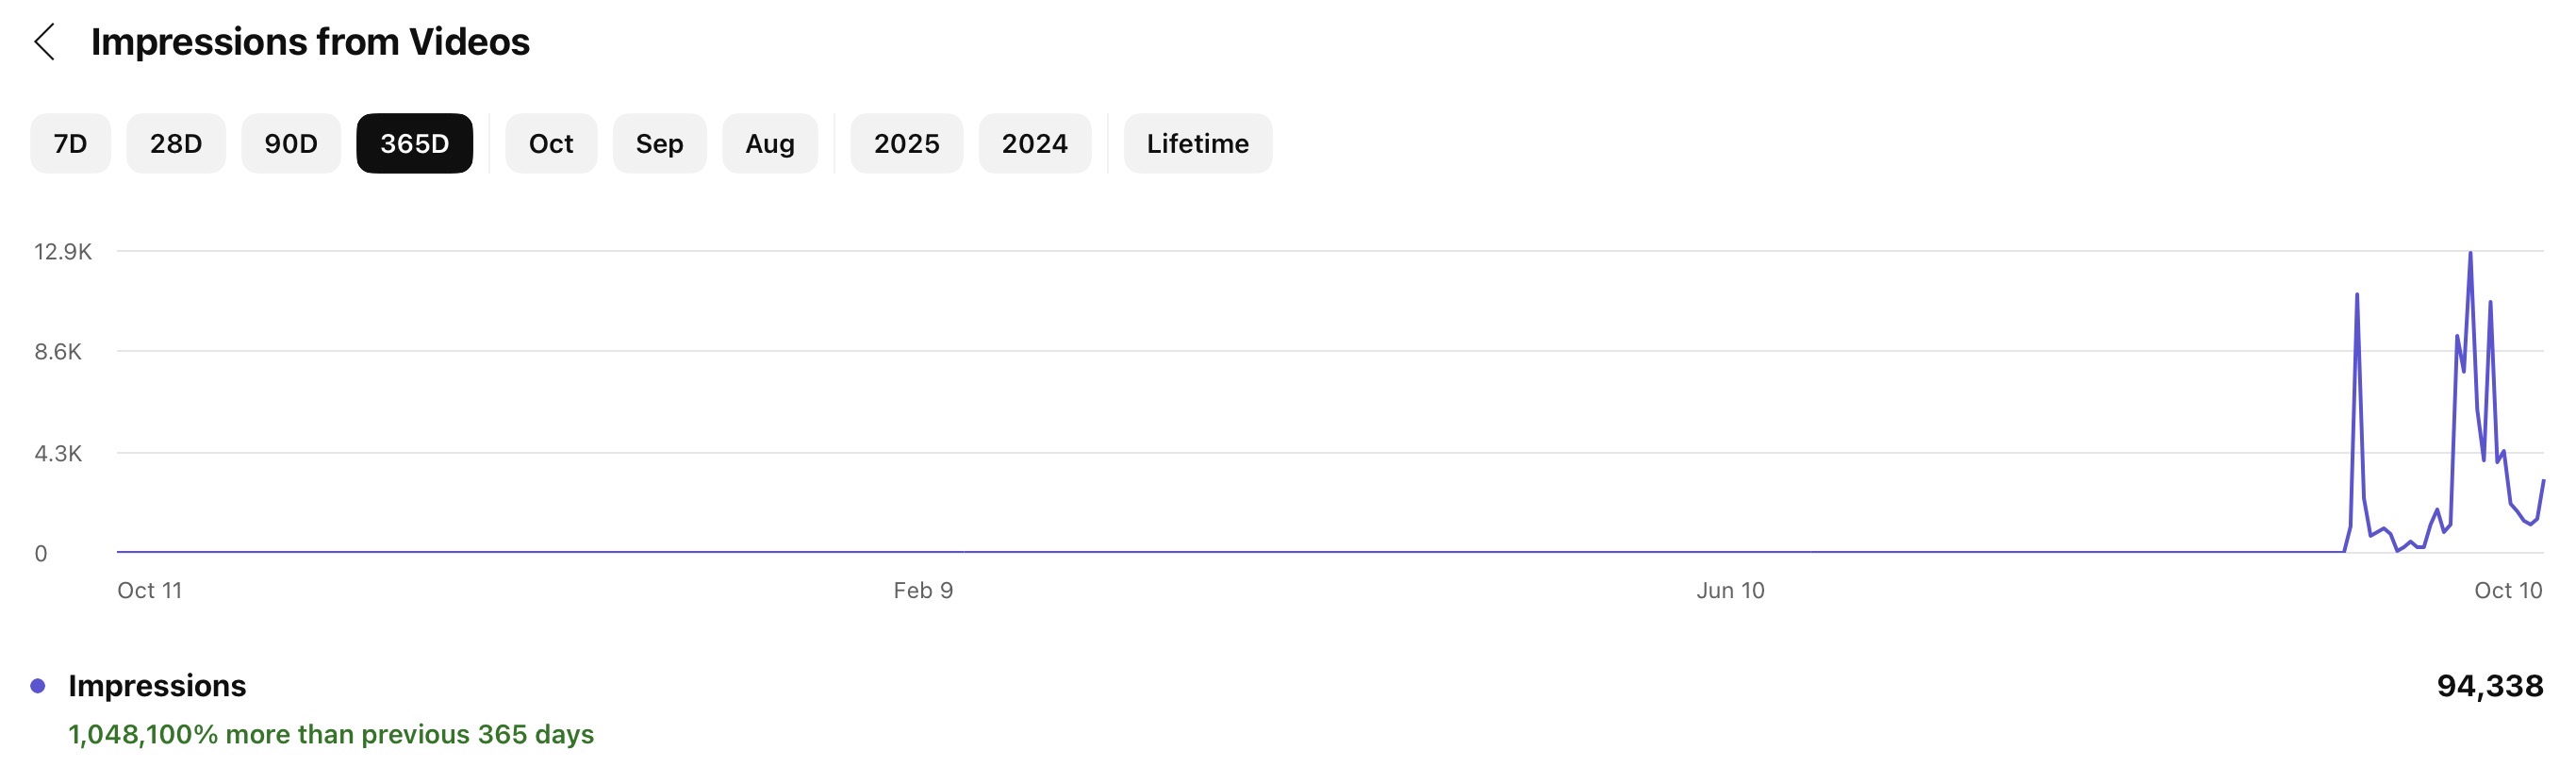Viewport: 2576px width, 767px height.
Task: Go back using the left chevron arrow
Action: (45, 42)
